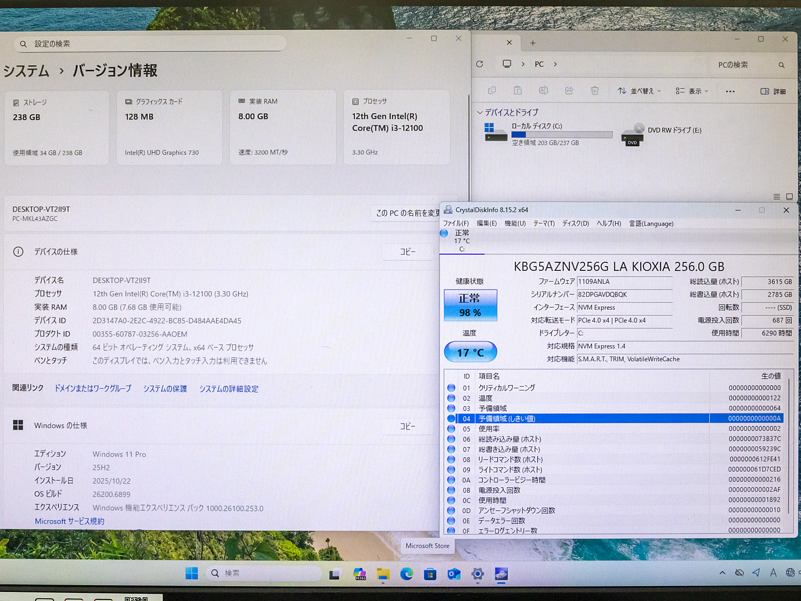The width and height of the screenshot is (801, 601).
Task: Open the sort (並べ替え) dropdown
Action: point(639,91)
